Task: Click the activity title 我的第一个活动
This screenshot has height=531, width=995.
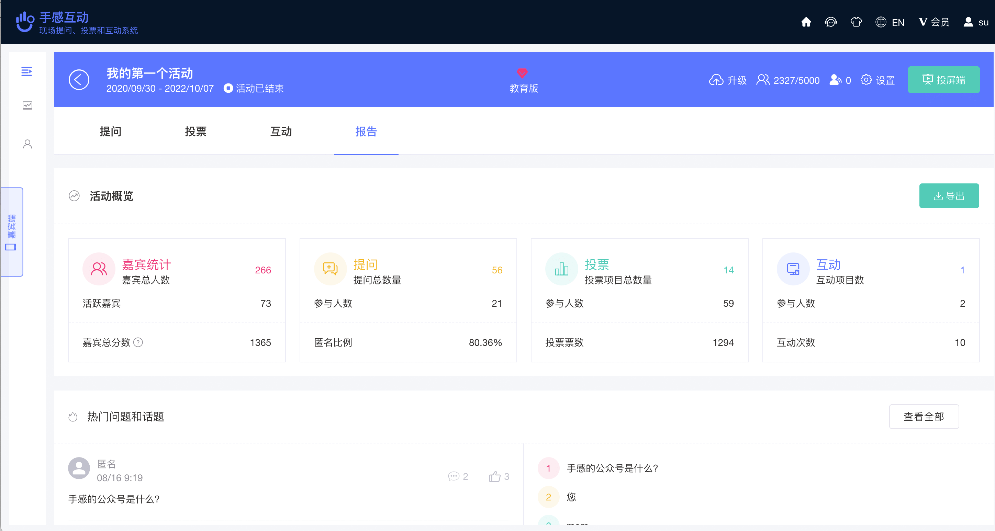Action: pyautogui.click(x=150, y=73)
